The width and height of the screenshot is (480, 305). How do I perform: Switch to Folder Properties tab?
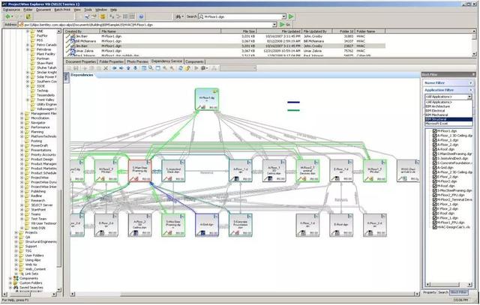pyautogui.click(x=111, y=61)
